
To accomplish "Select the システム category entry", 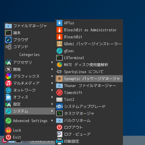I will [30, 111].
